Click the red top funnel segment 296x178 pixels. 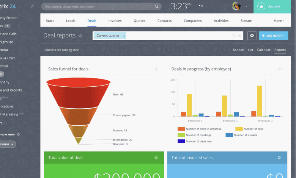(78, 94)
